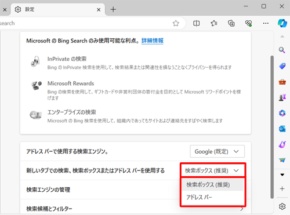Click the Microsoft Rewards heading
290x215 pixels.
point(71,83)
